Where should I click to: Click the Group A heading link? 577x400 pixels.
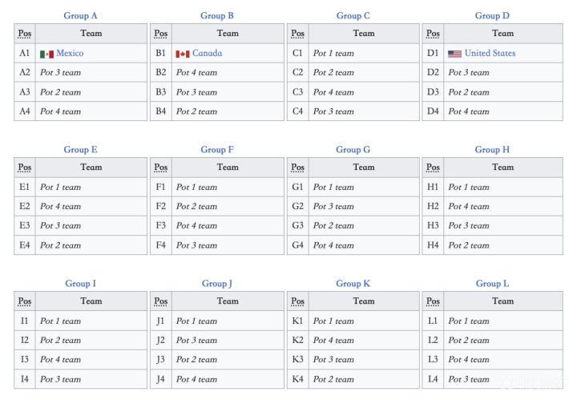click(80, 15)
